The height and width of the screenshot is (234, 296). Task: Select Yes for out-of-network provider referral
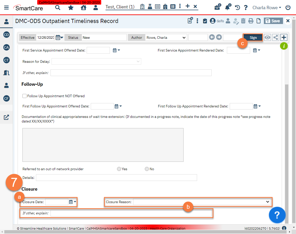119,169
